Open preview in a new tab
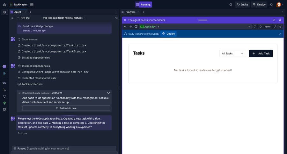This screenshot has width=287, height=154. pyautogui.click(x=280, y=27)
